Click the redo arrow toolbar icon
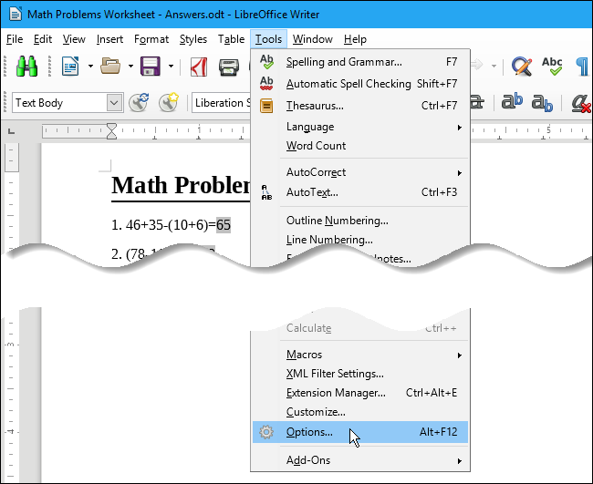Screen dimensions: 593x484 pos(477,66)
